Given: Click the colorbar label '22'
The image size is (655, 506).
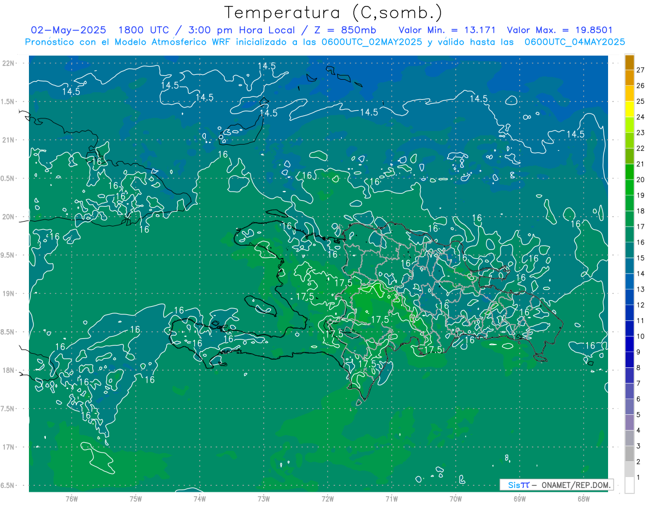Looking at the screenshot, I should 641,148.
